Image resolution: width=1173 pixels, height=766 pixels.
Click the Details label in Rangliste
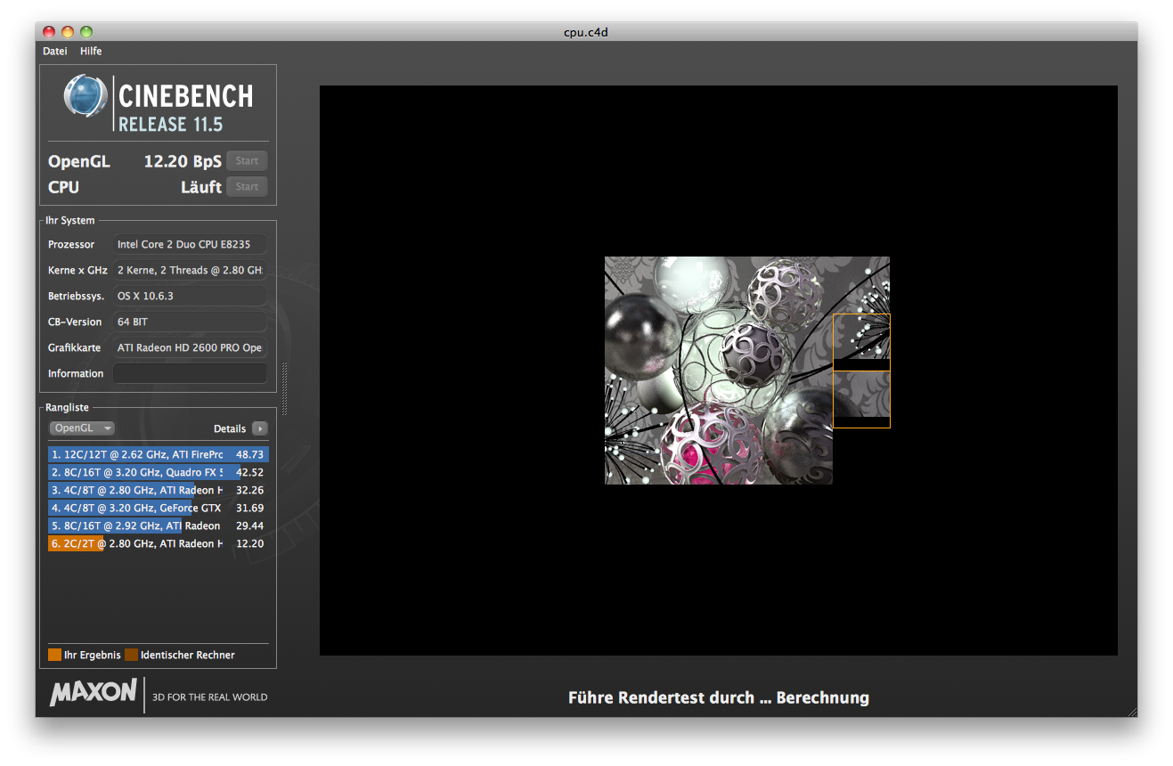pyautogui.click(x=230, y=428)
